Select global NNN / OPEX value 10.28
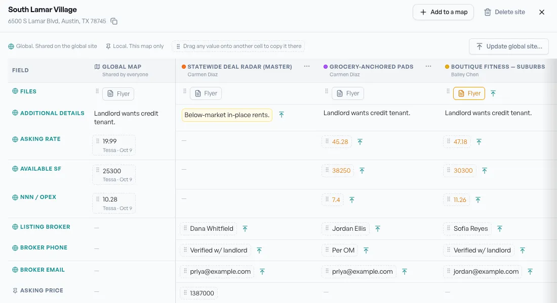 pos(114,203)
